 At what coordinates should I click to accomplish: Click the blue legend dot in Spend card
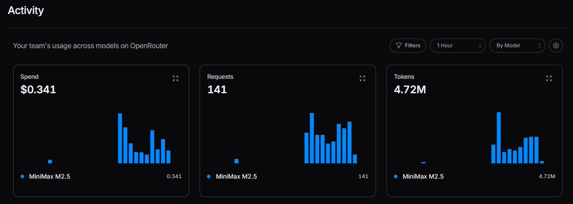pyautogui.click(x=22, y=177)
